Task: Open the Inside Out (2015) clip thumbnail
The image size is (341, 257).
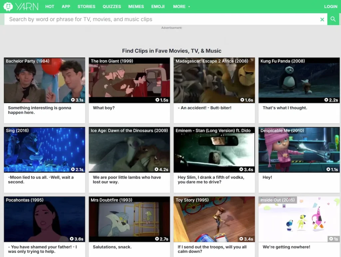Action: click(x=299, y=219)
